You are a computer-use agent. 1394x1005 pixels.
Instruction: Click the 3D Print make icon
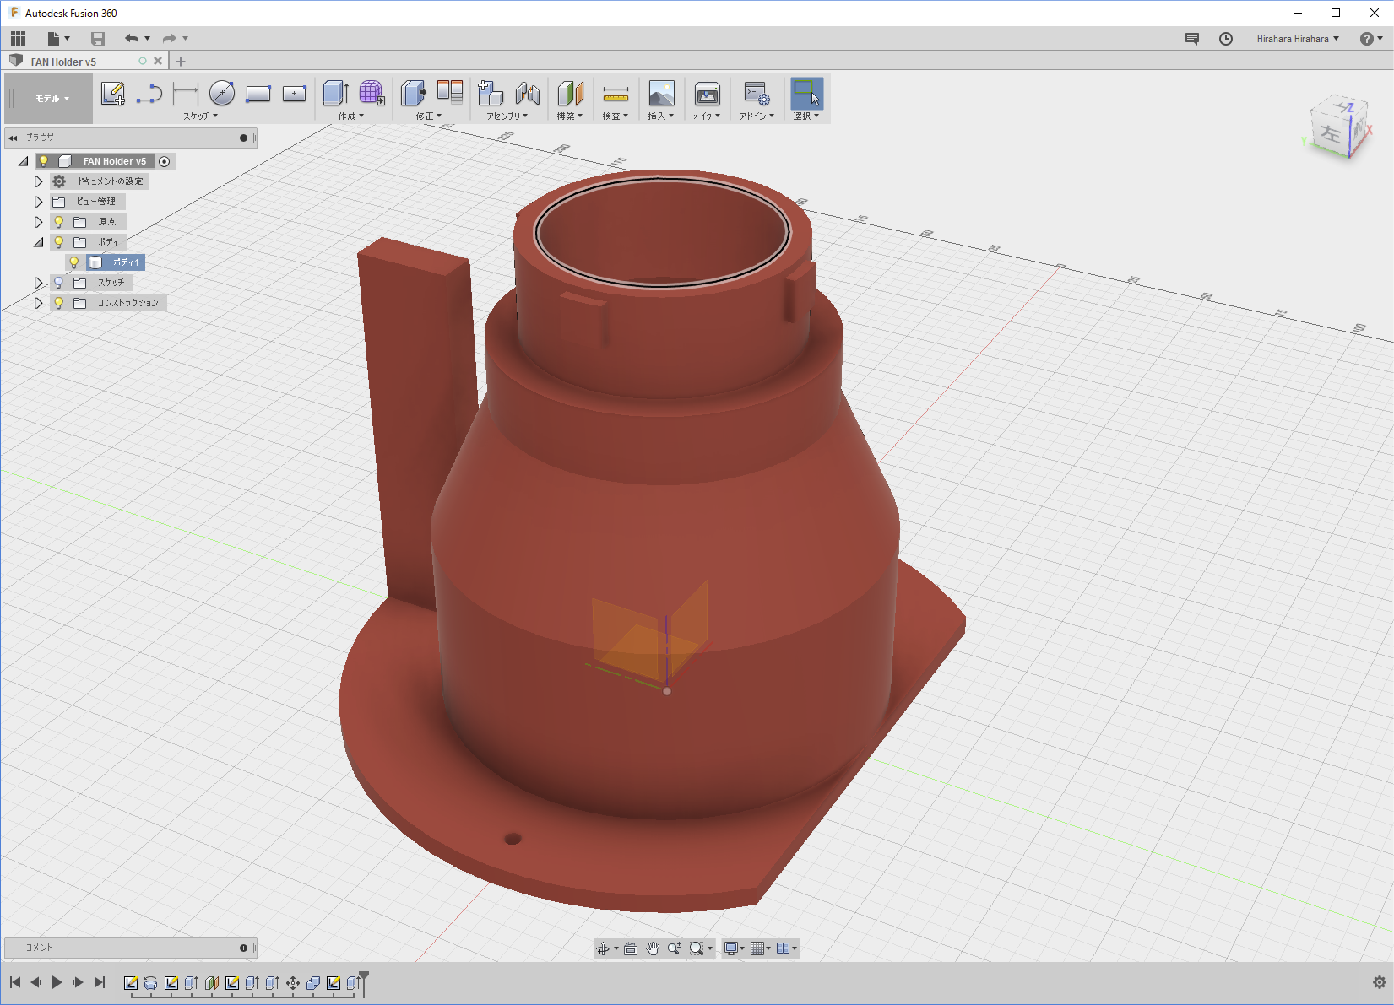(707, 94)
